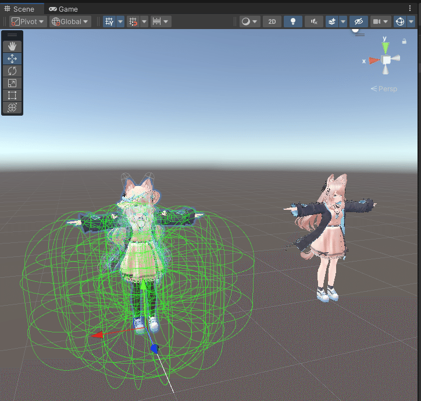
Task: Toggle scene effects like skybox
Action: click(332, 22)
